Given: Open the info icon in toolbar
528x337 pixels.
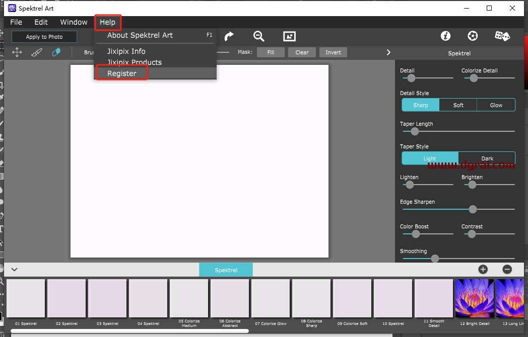Looking at the screenshot, I should tap(445, 36).
